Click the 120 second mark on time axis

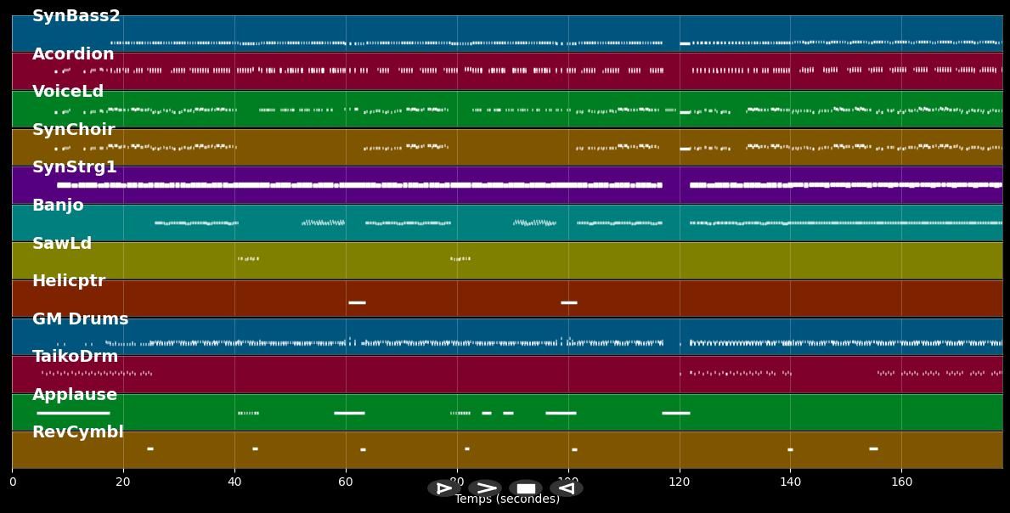coord(679,482)
